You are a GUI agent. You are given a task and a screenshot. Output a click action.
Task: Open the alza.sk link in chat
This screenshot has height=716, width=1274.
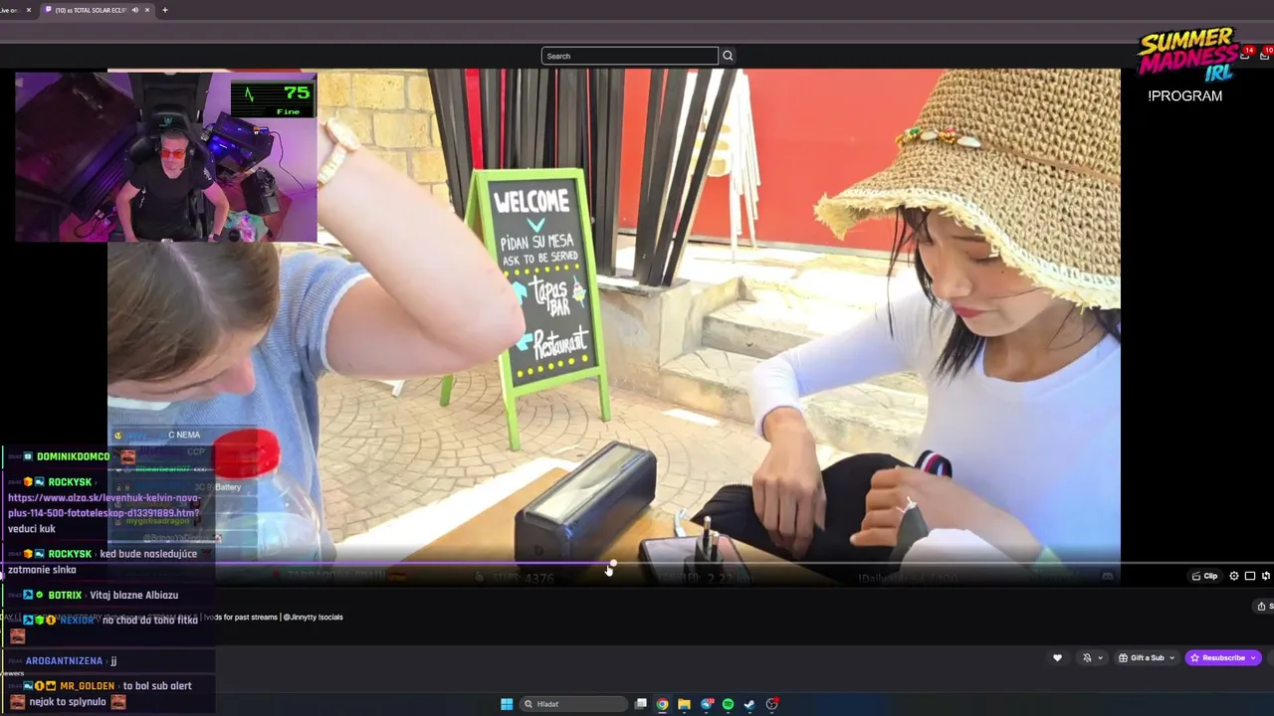pos(105,505)
